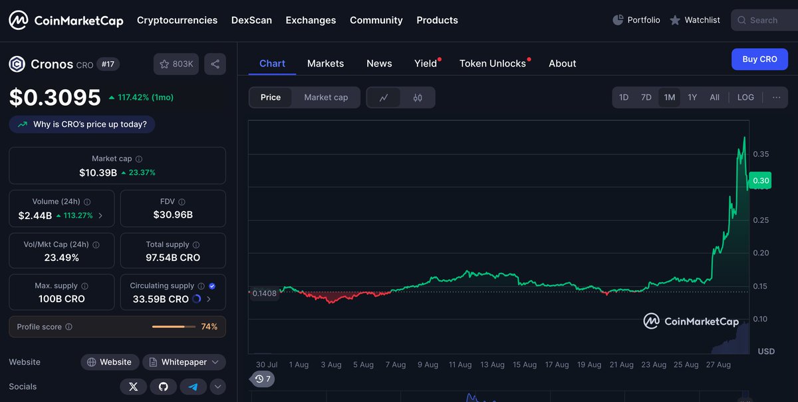The height and width of the screenshot is (402, 798).
Task: Click the 97.54B CRO total supply
Action: pos(173,258)
